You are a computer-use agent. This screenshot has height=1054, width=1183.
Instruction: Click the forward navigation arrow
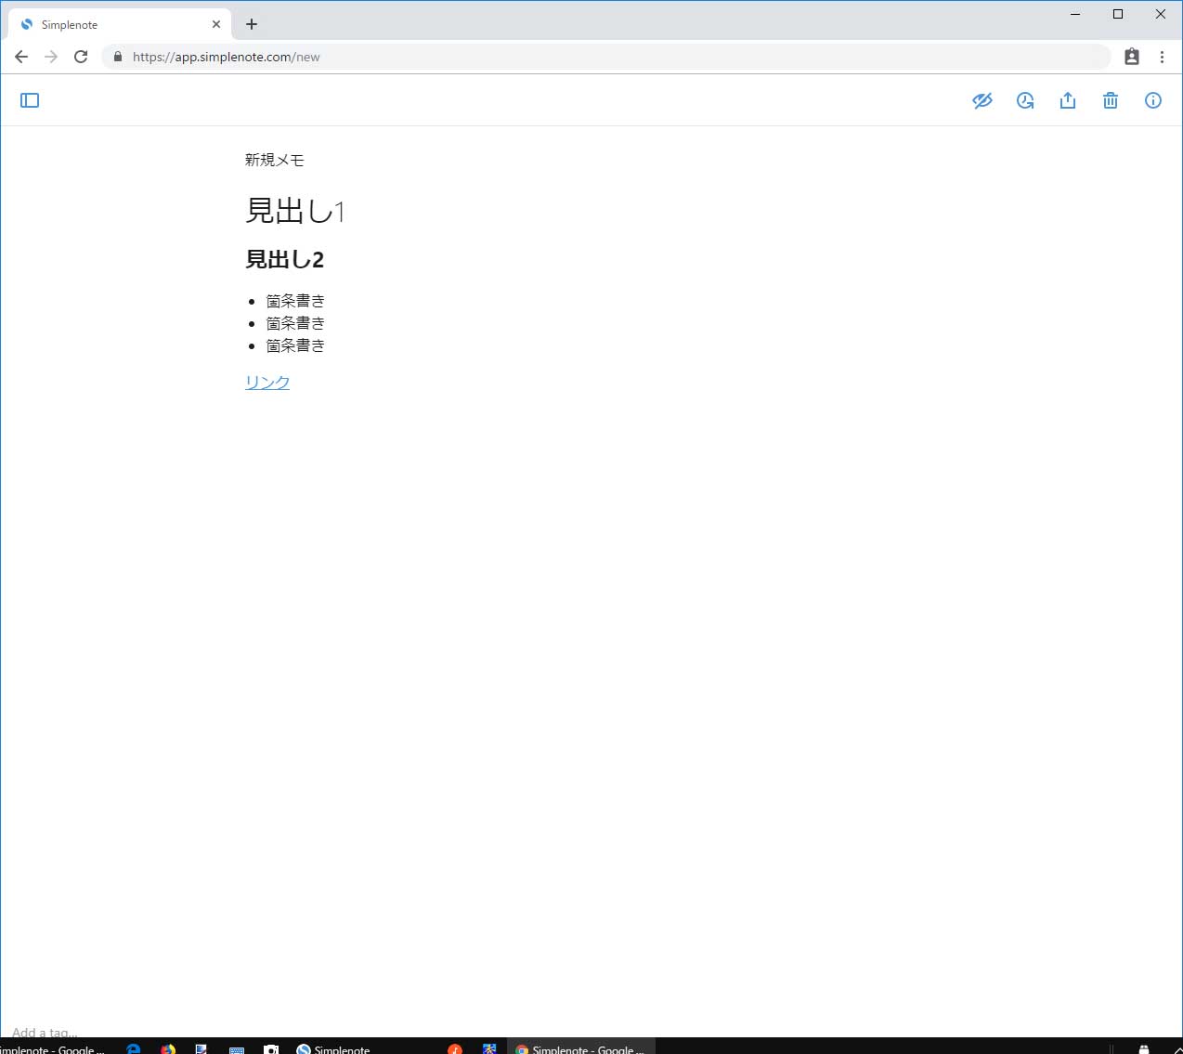tap(51, 57)
